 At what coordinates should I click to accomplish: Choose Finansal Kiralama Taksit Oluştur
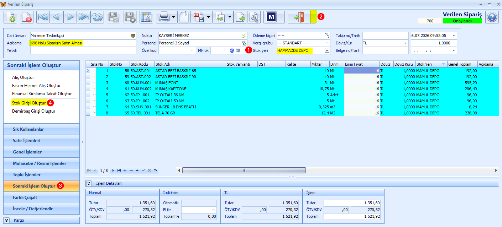(42, 94)
